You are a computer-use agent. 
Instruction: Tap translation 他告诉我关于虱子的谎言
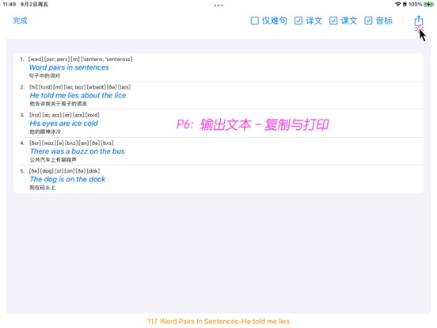59,104
